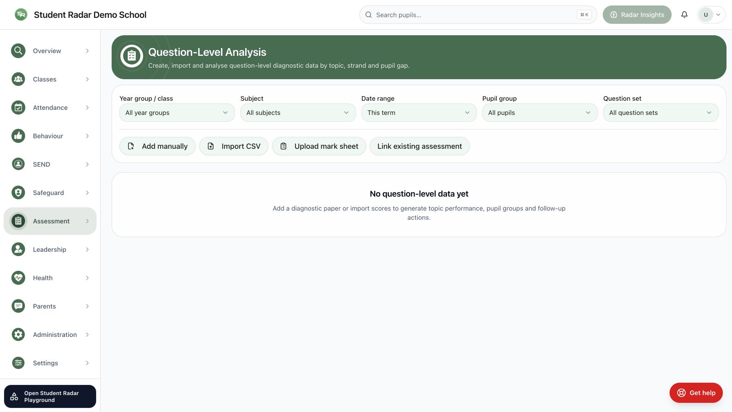This screenshot has width=732, height=412.
Task: Open the Year group / class dropdown
Action: coord(177,113)
